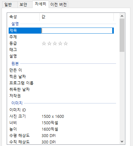Select the 수직 해상도 property label
133x146 pixels.
point(20,142)
